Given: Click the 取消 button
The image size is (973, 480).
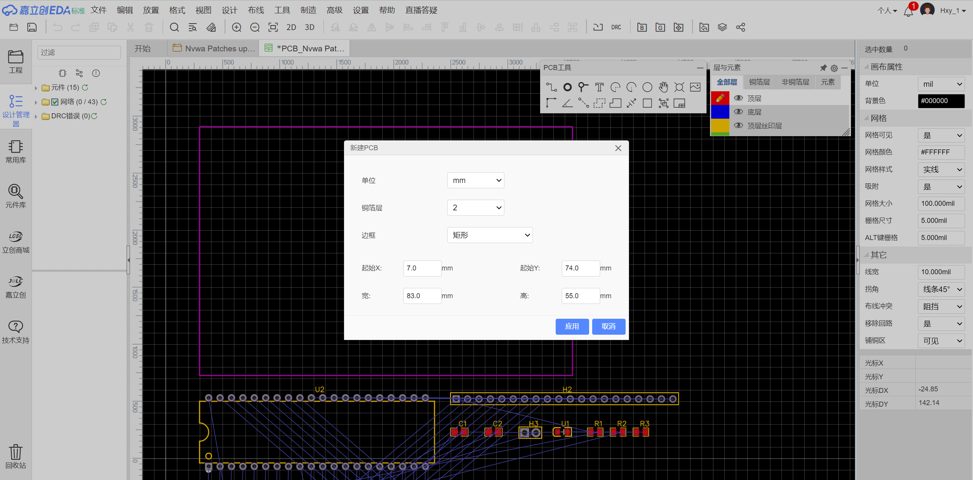Looking at the screenshot, I should 608,326.
